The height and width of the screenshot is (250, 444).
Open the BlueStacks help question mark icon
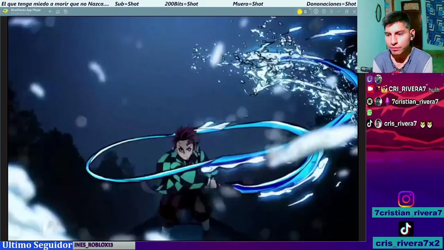324,11
